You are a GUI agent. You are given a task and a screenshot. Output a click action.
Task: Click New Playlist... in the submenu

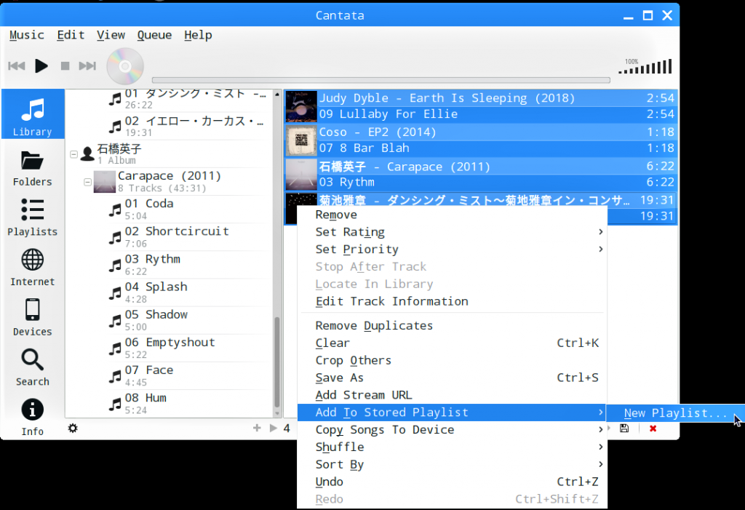[676, 413]
